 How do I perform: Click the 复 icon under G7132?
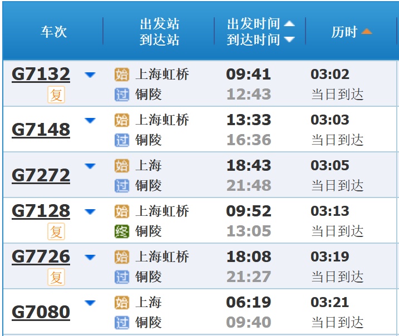(56, 95)
